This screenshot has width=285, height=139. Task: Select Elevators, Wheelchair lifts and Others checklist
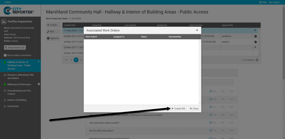point(20,76)
